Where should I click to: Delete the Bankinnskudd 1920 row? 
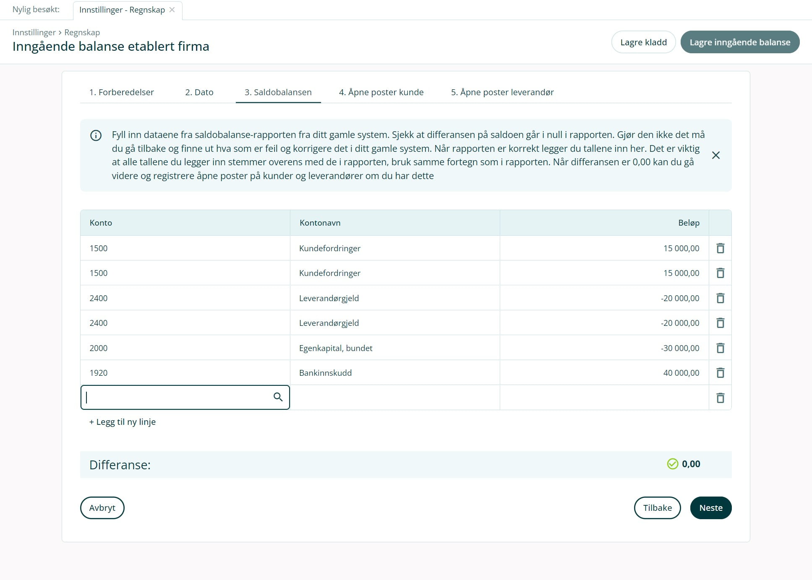pyautogui.click(x=720, y=373)
